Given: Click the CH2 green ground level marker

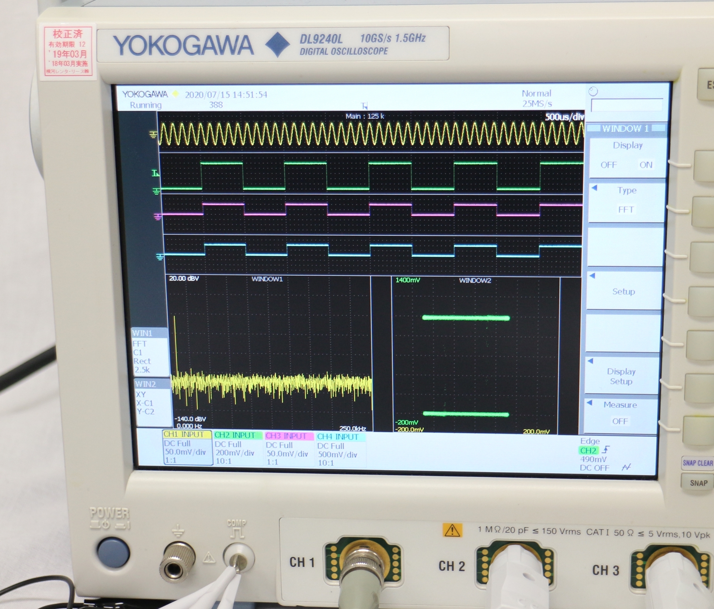Looking at the screenshot, I should click(156, 191).
